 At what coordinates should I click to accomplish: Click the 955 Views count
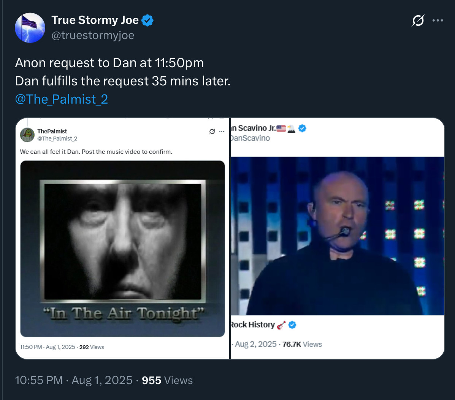167,380
